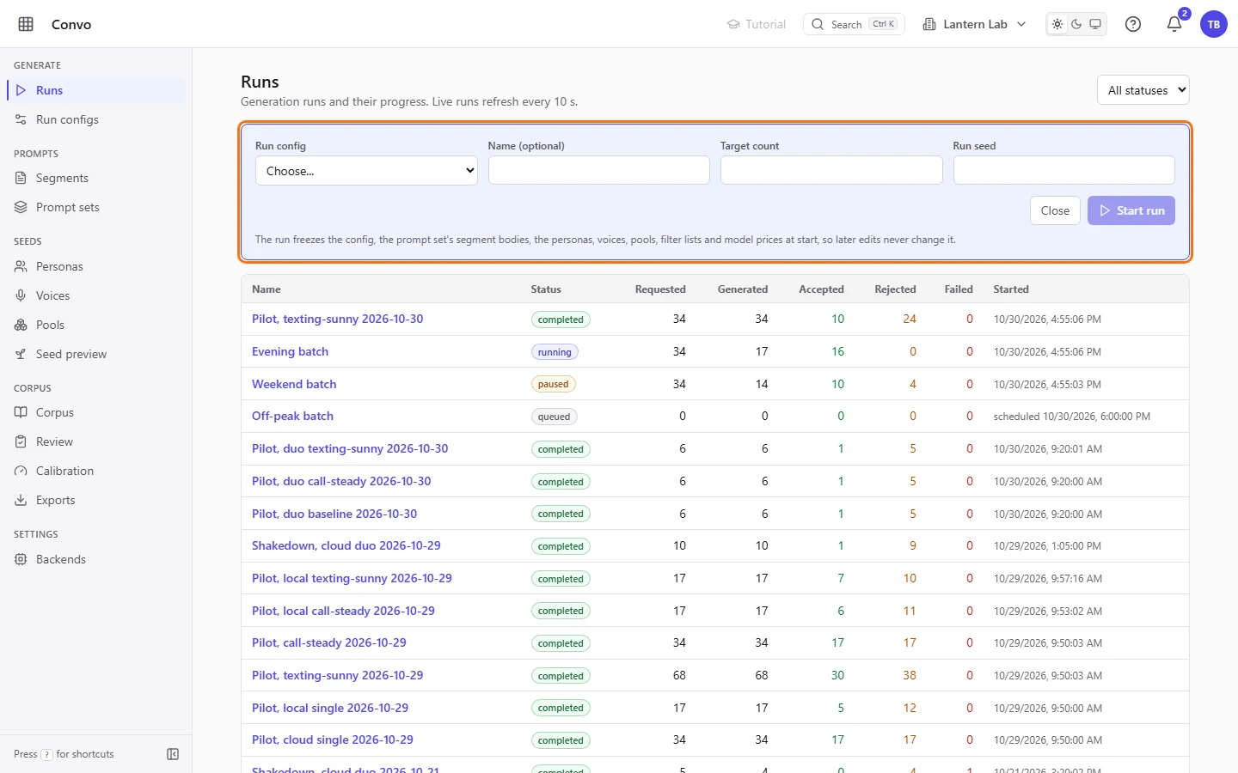Open the help question mark icon
The height and width of the screenshot is (773, 1238).
click(x=1133, y=24)
